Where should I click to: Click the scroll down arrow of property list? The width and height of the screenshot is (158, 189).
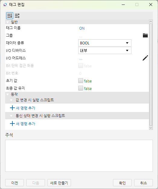[151, 128]
